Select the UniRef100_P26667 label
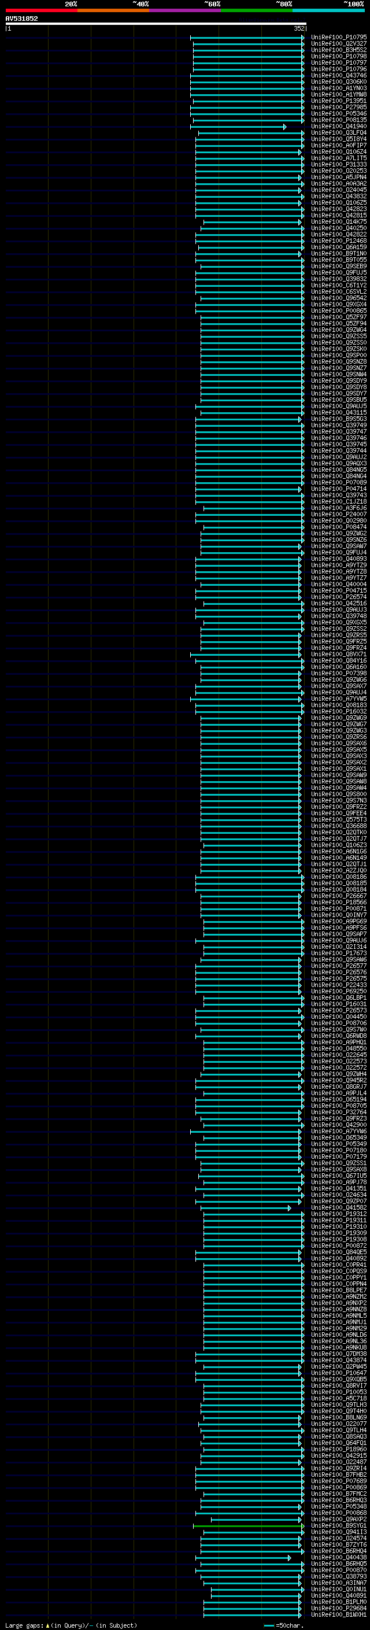Screen dimensions: 370x1630 [x=339, y=896]
